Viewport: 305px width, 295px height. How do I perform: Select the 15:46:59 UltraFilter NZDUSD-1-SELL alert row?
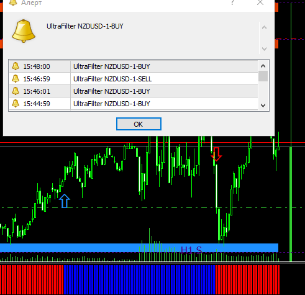pos(134,79)
